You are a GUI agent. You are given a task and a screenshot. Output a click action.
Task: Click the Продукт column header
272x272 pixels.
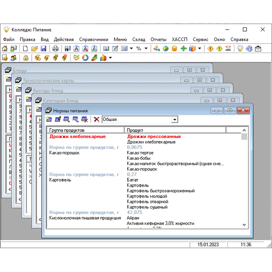175,130
